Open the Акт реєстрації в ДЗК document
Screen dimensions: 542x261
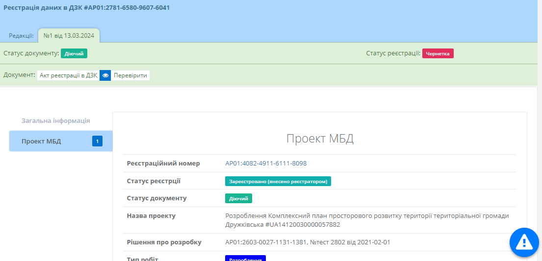tap(68, 75)
